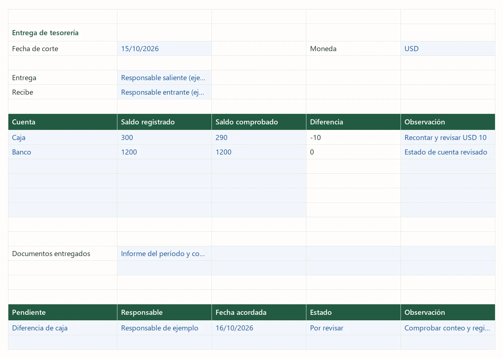The image size is (503, 358).
Task: Select the 'Cuenta' column header
Action: (63, 122)
